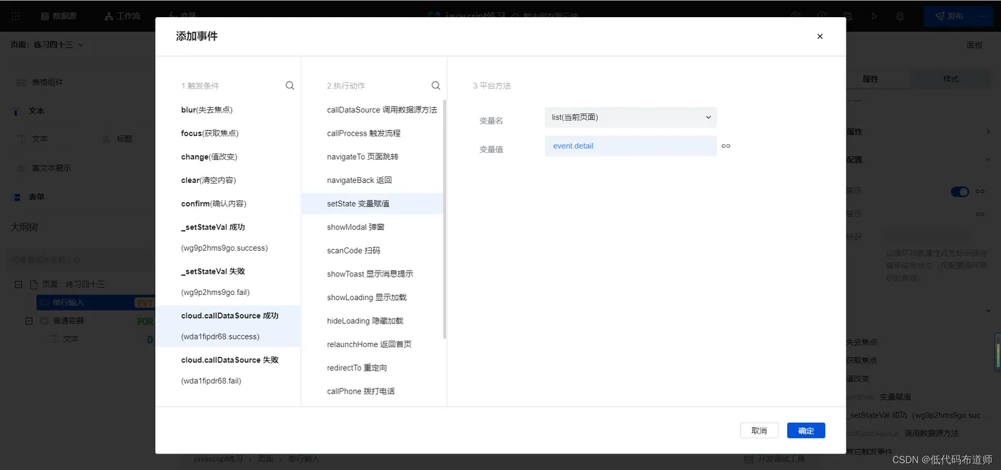
Task: Click the link icon next to 变量值 field
Action: tap(726, 146)
